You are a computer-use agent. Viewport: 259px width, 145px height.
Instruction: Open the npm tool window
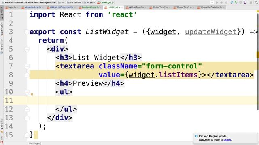[x=2, y=140]
